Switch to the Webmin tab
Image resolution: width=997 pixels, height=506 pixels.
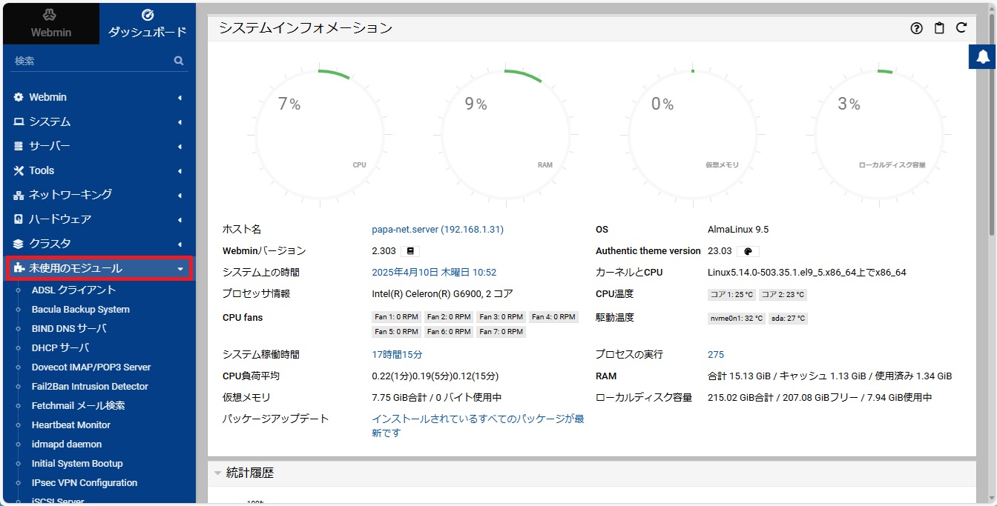pos(50,23)
